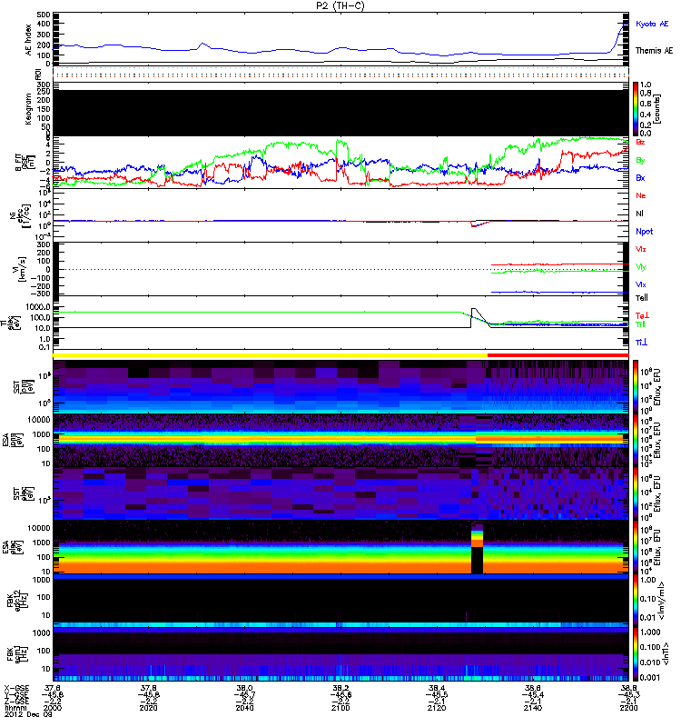The width and height of the screenshot is (681, 727).
Task: Click the yellow segment of the status bar
Action: pyautogui.click(x=271, y=355)
